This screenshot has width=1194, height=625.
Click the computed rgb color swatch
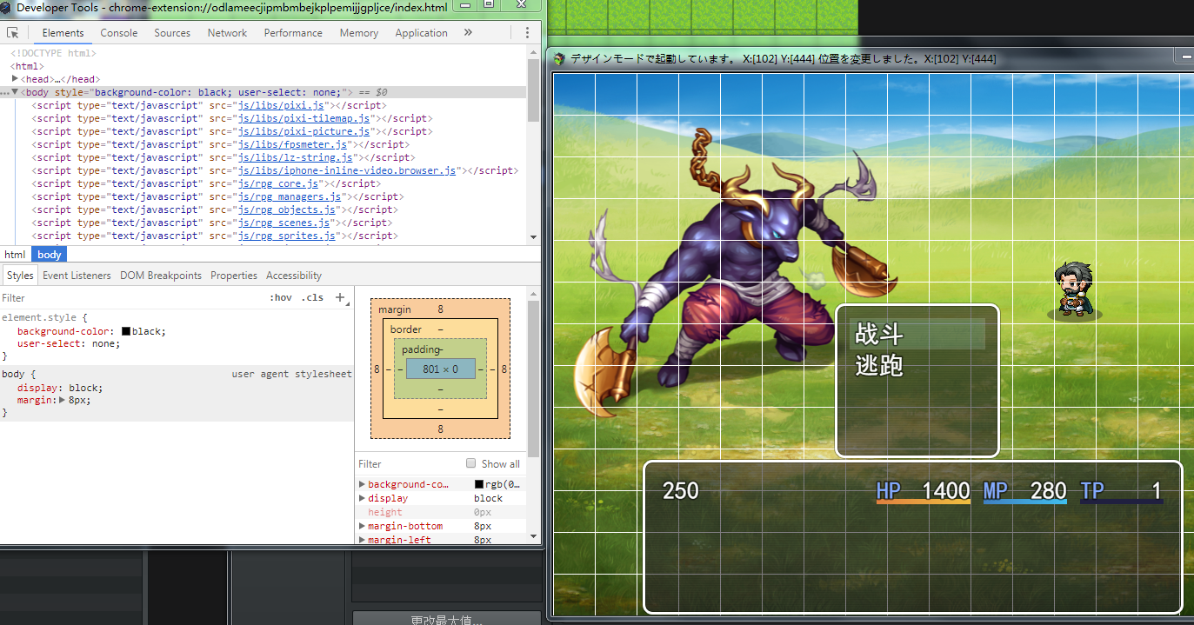(478, 484)
